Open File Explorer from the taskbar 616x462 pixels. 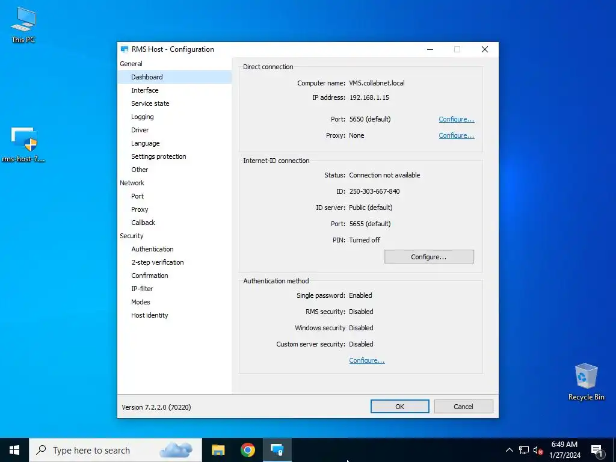(218, 450)
